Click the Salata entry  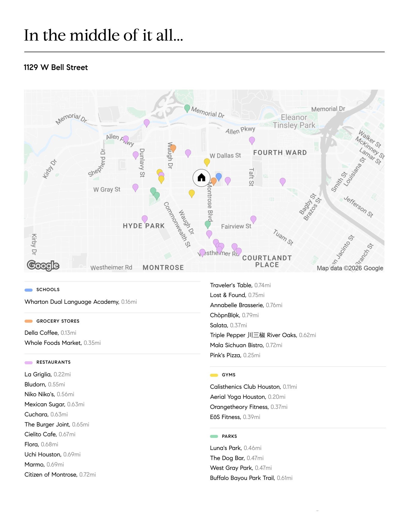tap(228, 325)
